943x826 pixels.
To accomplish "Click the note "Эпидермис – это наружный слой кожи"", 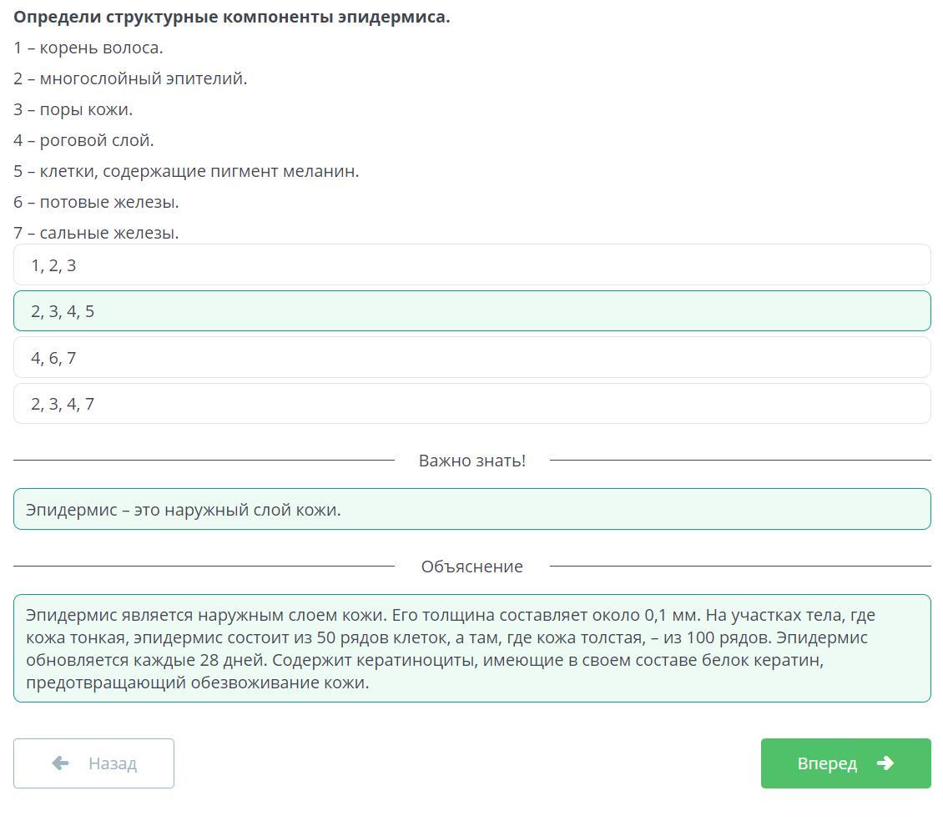I will pyautogui.click(x=184, y=510).
